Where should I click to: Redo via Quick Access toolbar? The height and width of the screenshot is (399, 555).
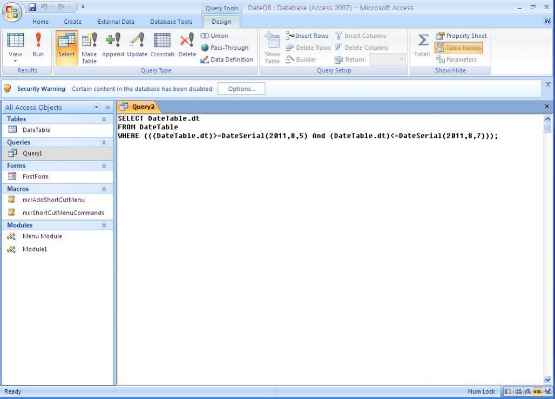point(61,6)
